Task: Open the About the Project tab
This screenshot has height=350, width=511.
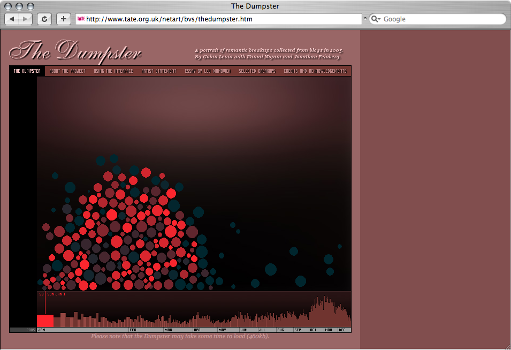Action: [67, 71]
